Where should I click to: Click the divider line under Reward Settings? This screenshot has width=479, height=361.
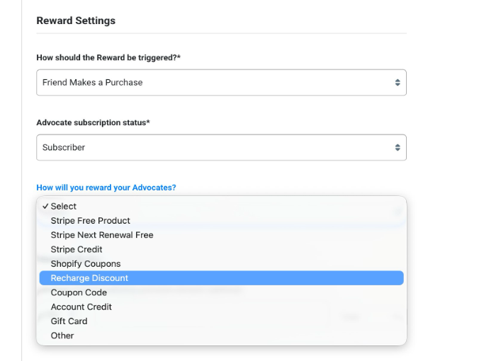click(221, 33)
